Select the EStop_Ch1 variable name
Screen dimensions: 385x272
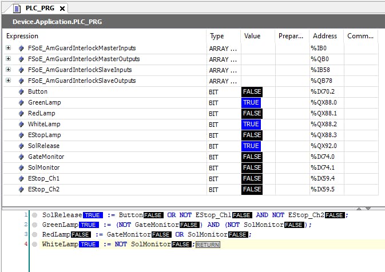click(x=43, y=178)
